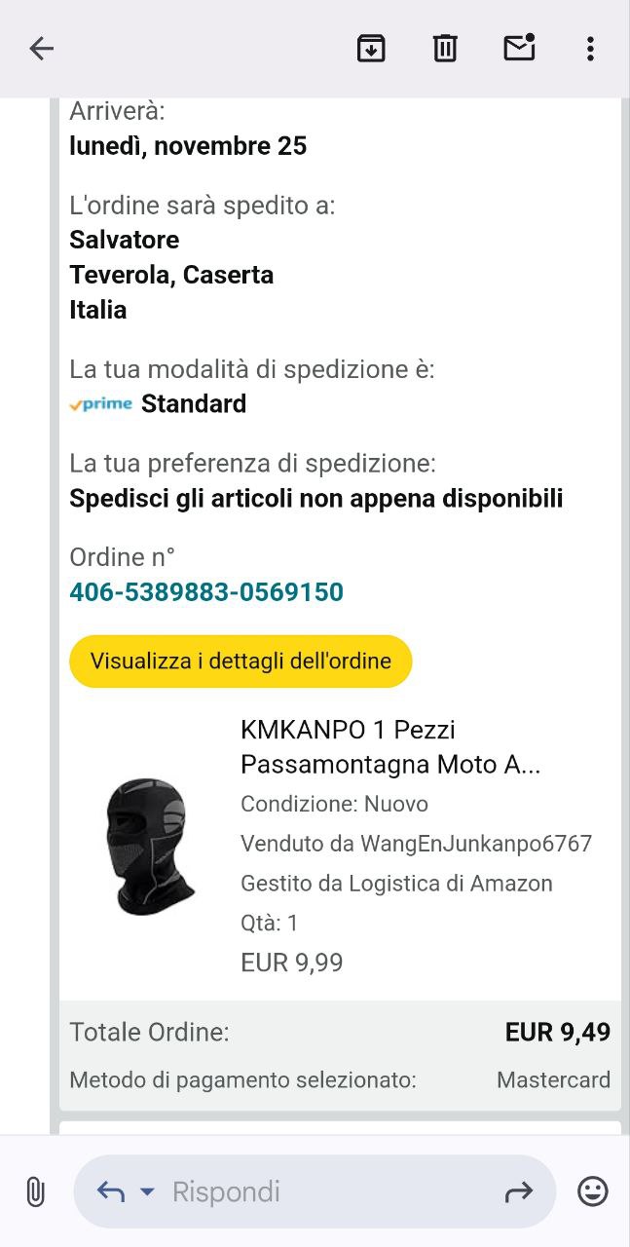
Task: Tap the reply arrow icon
Action: coord(110,1191)
